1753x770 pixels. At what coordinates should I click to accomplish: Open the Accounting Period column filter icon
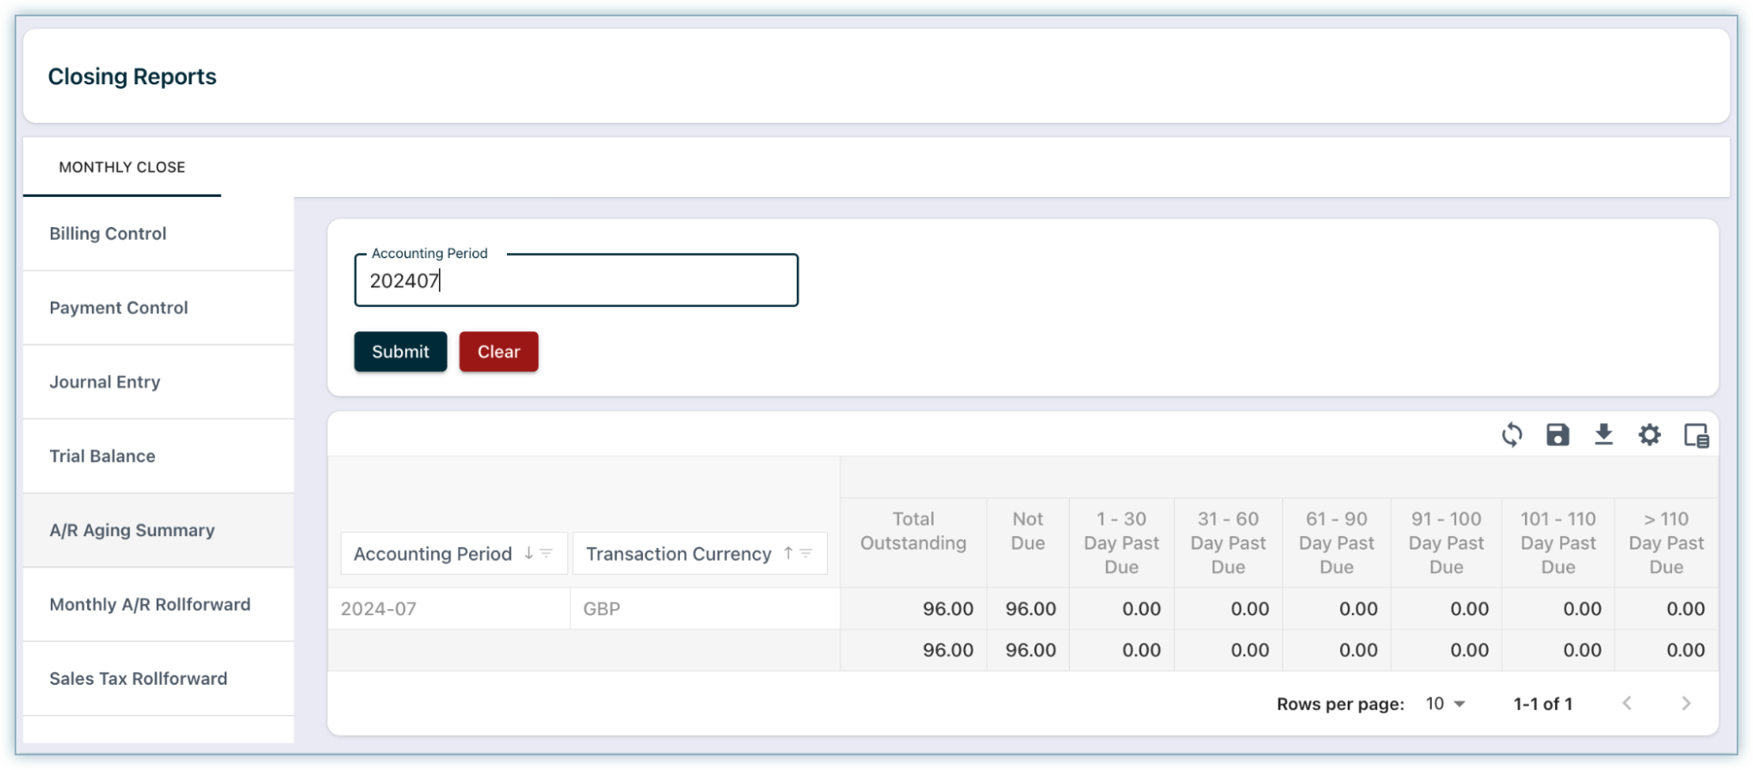[x=546, y=554]
